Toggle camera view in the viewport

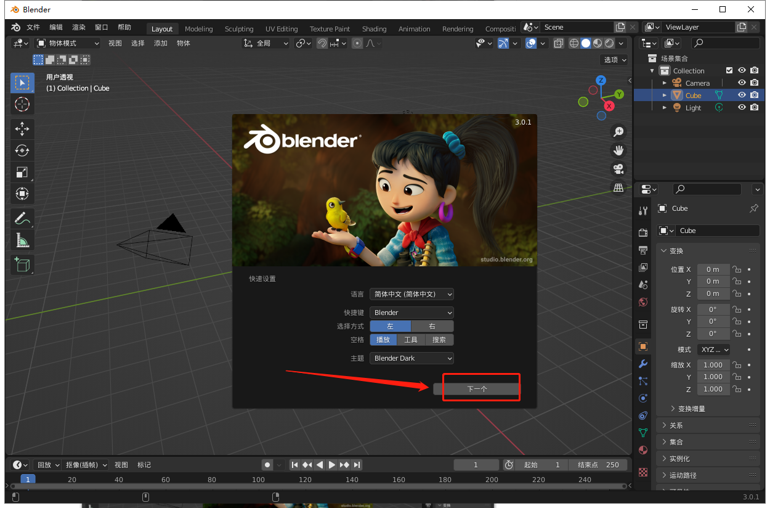[x=618, y=169]
